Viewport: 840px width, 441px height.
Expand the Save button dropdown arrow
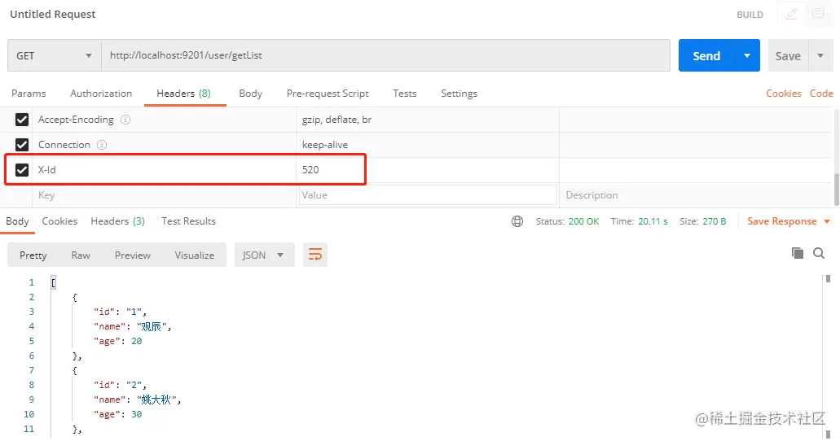[x=820, y=55]
